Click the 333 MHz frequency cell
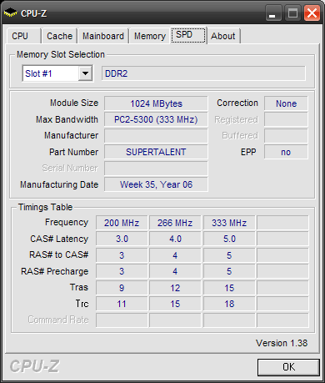 (229, 223)
